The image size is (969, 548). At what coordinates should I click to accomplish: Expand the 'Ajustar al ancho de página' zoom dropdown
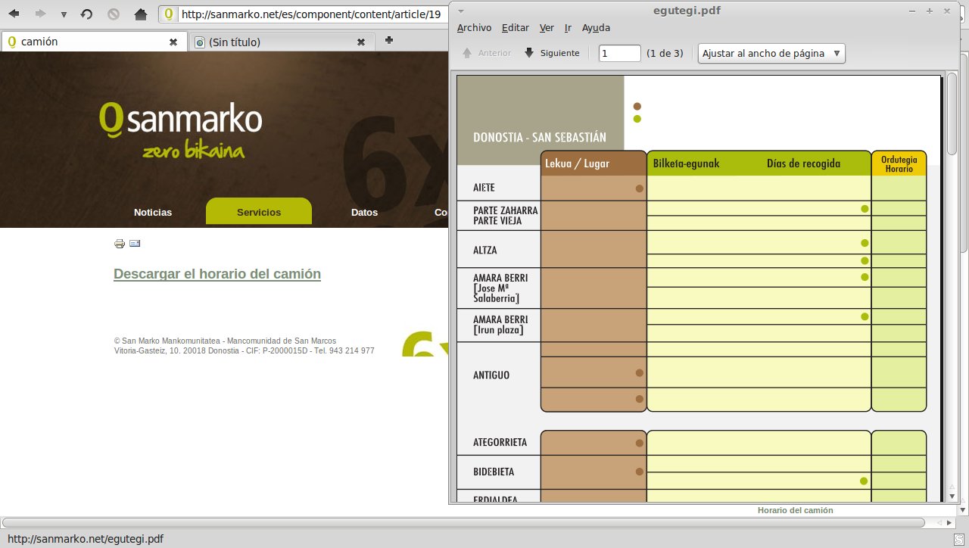coord(771,53)
